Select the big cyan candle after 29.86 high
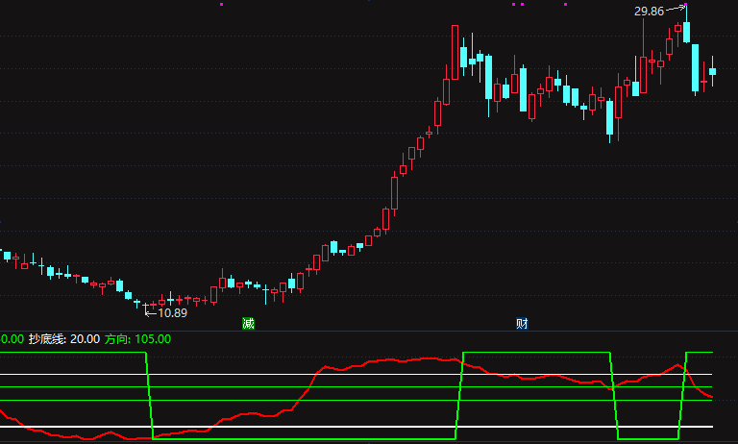 695,68
